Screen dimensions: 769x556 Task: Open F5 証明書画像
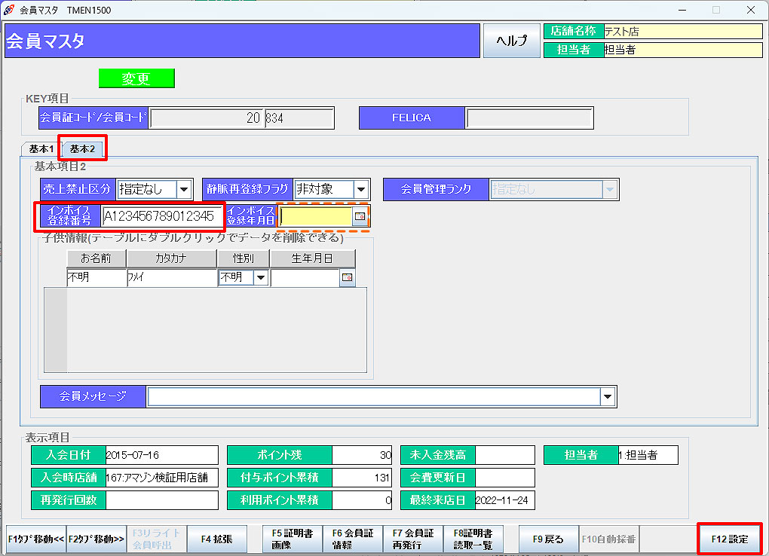pos(293,539)
